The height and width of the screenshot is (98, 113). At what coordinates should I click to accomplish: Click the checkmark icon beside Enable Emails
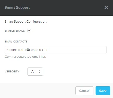[x=29, y=31]
